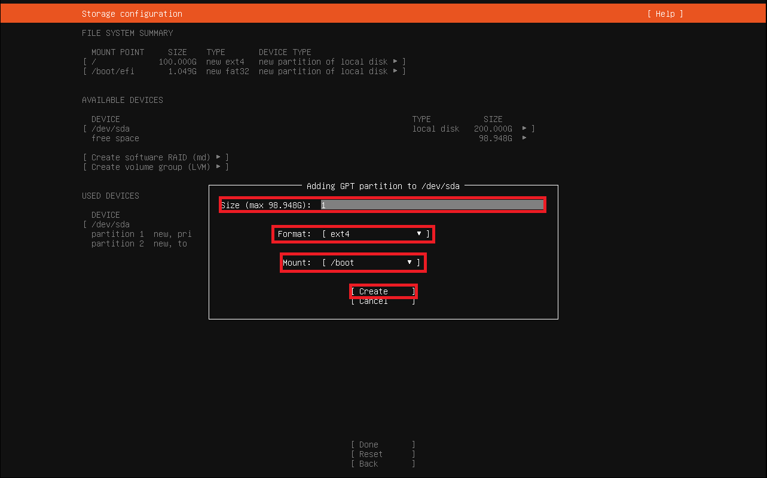Viewport: 767px width, 478px height.
Task: Choose Create volume group (LVM)
Action: tap(156, 167)
